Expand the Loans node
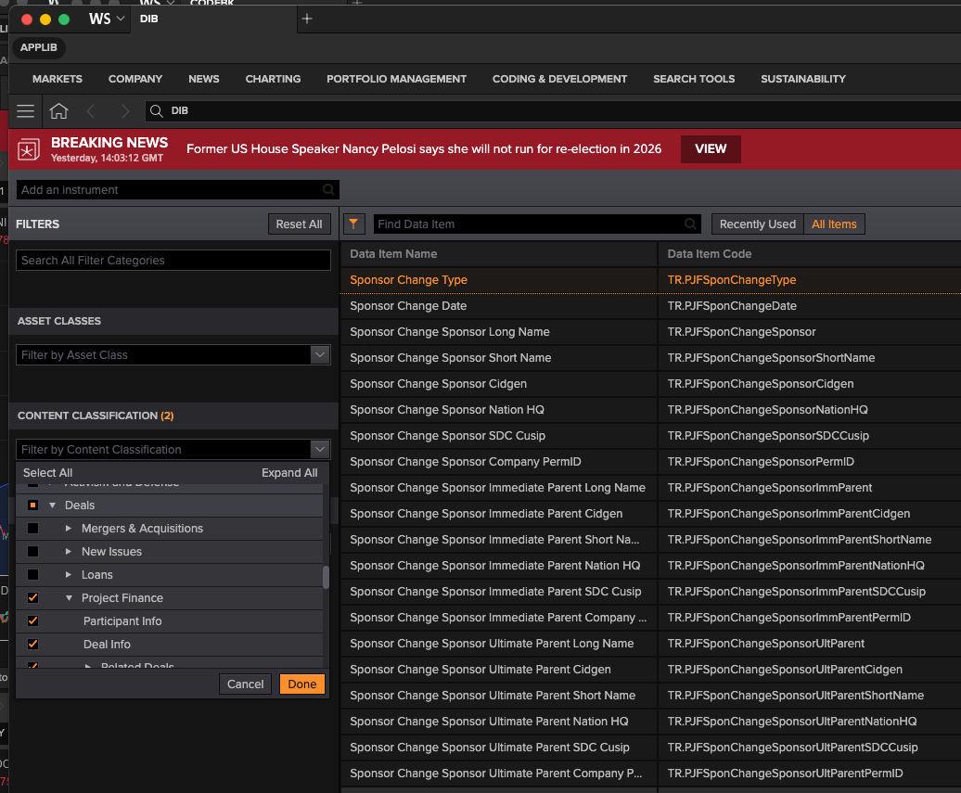Image resolution: width=961 pixels, height=793 pixels. (x=69, y=575)
